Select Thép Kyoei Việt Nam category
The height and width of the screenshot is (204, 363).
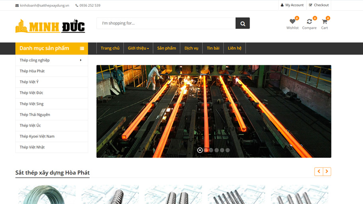pos(52,136)
